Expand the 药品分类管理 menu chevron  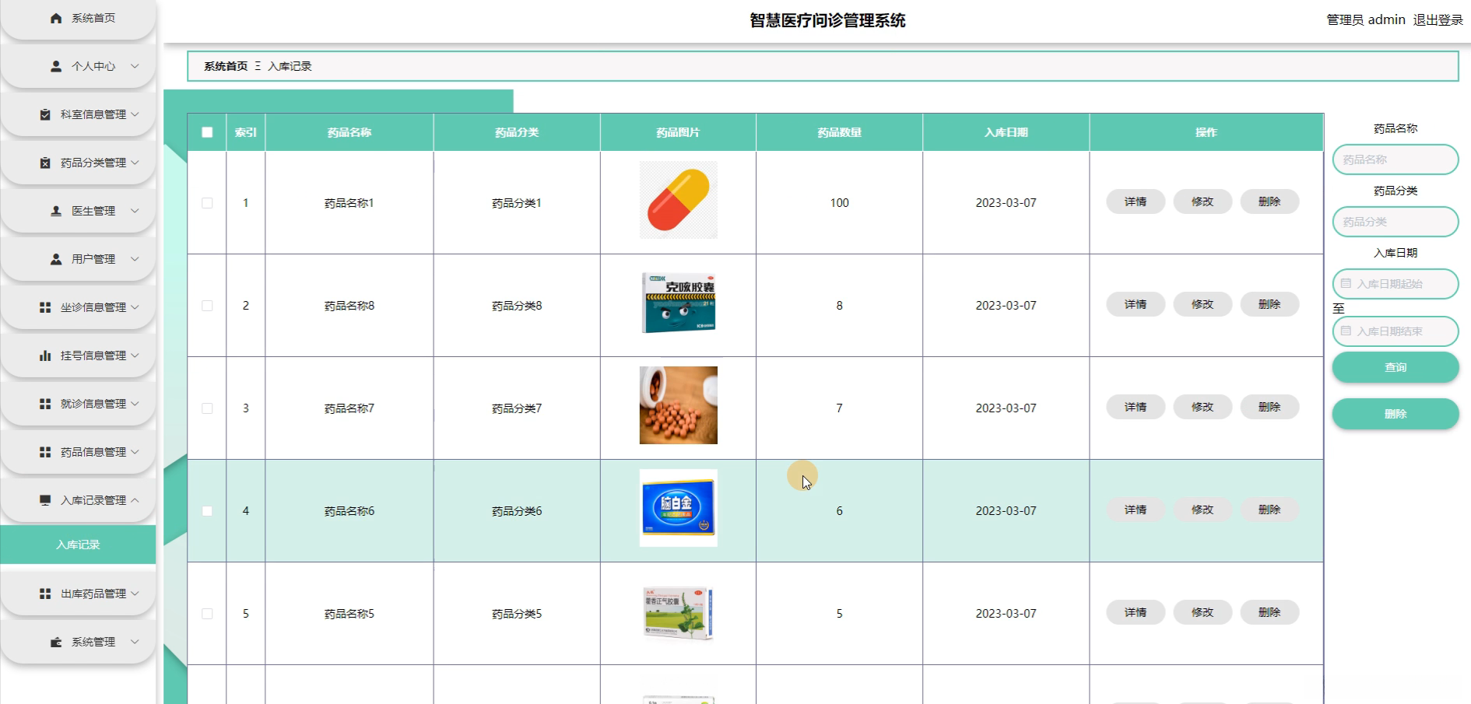click(x=135, y=163)
